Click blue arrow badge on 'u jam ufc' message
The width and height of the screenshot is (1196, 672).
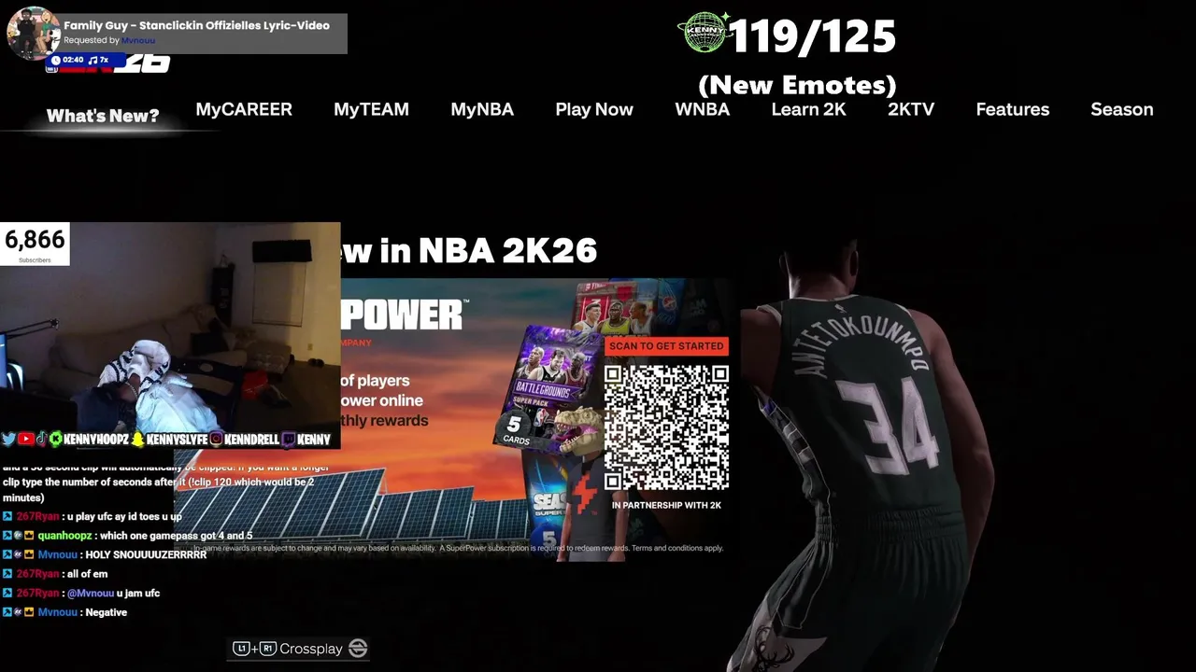tap(7, 593)
